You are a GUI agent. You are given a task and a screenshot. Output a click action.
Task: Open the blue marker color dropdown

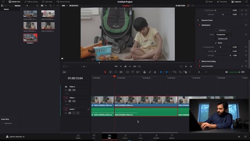(x=169, y=72)
